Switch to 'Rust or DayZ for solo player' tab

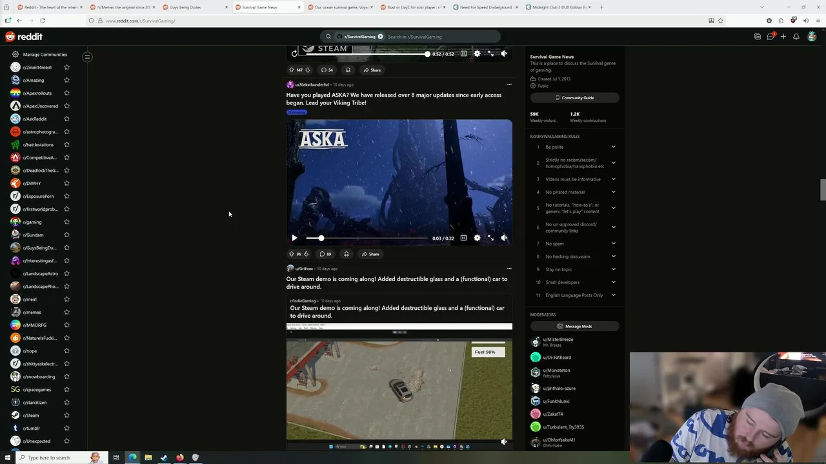tap(413, 7)
